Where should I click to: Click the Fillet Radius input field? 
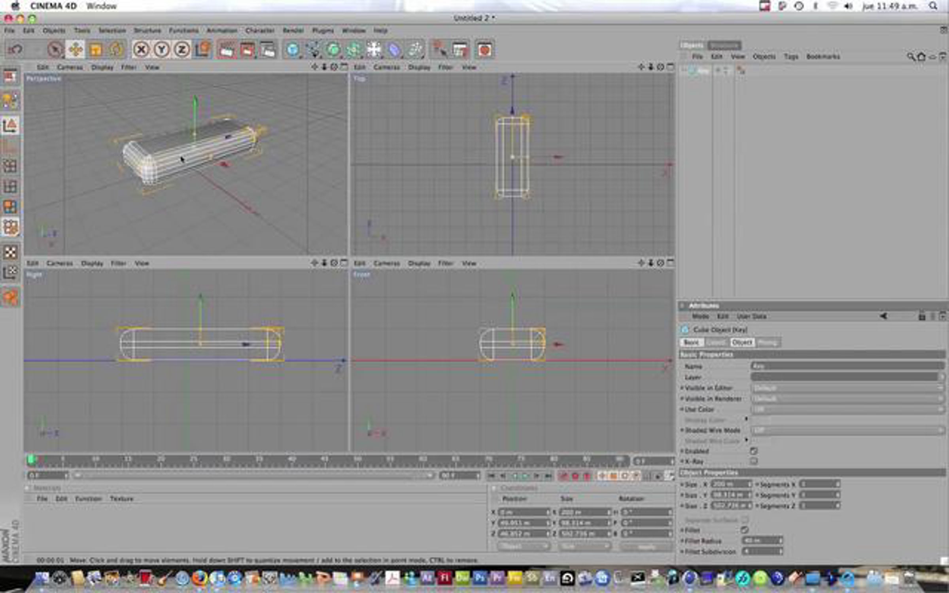pos(762,540)
